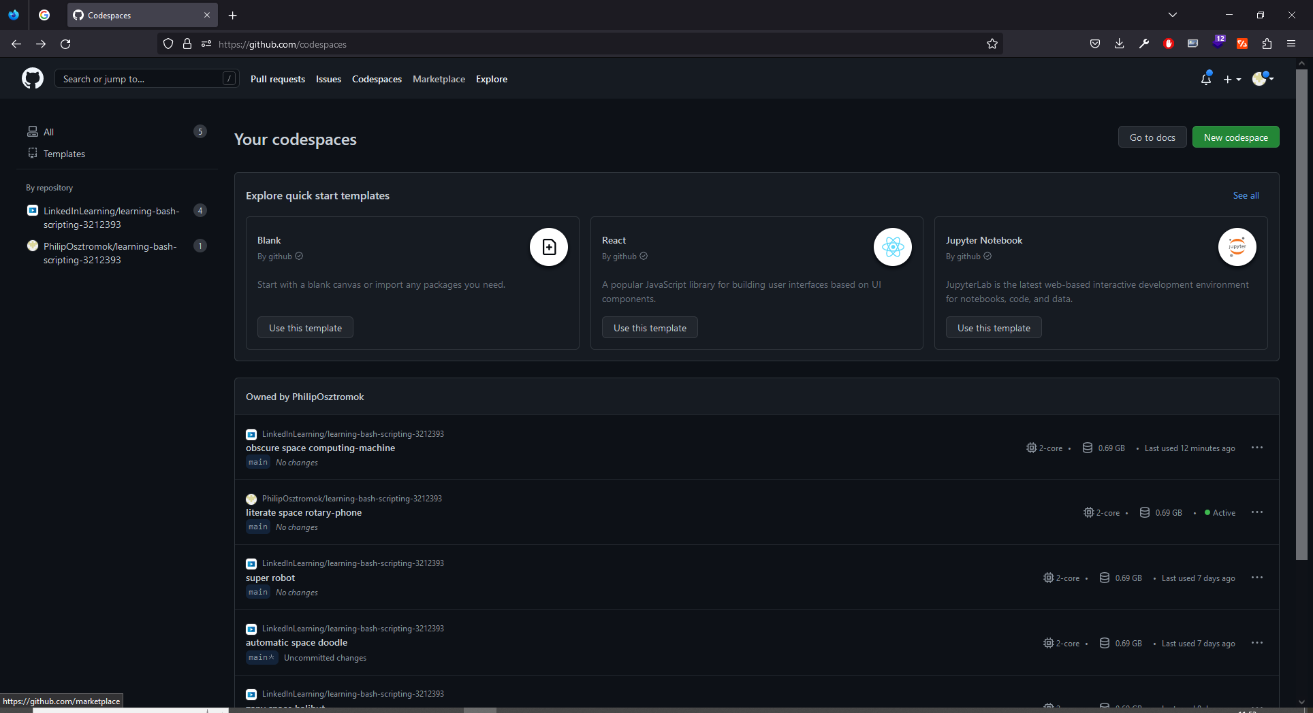Click the page vertical scrollbar
The image size is (1313, 713).
[1301, 313]
